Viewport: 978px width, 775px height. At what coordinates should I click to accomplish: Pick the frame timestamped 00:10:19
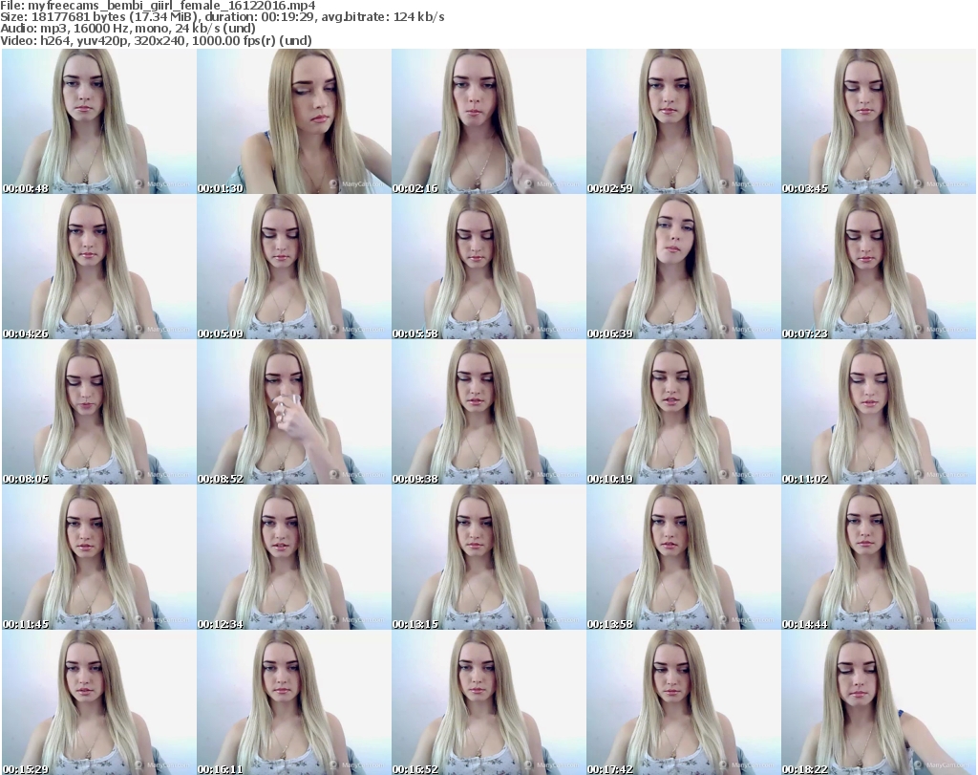point(683,412)
